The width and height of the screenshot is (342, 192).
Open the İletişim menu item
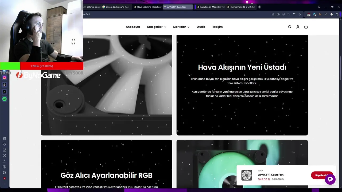tap(217, 27)
